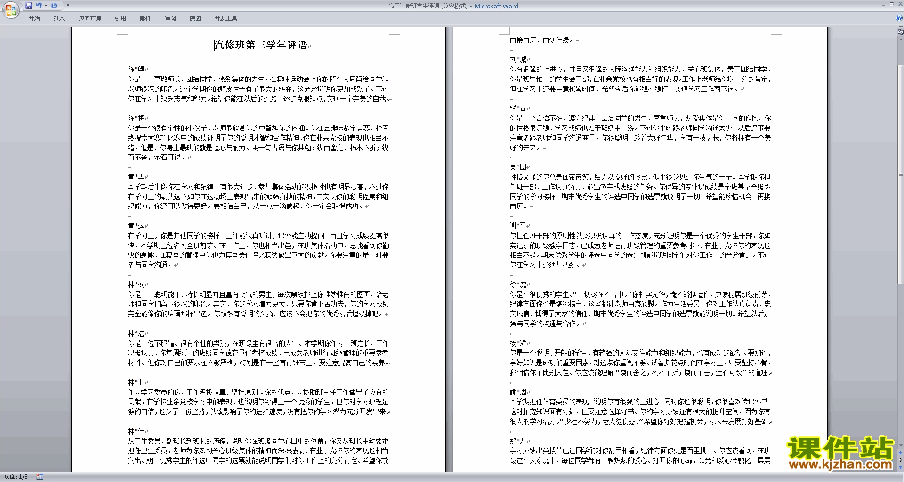
Task: Open the 邮件 ribbon tab
Action: [145, 18]
